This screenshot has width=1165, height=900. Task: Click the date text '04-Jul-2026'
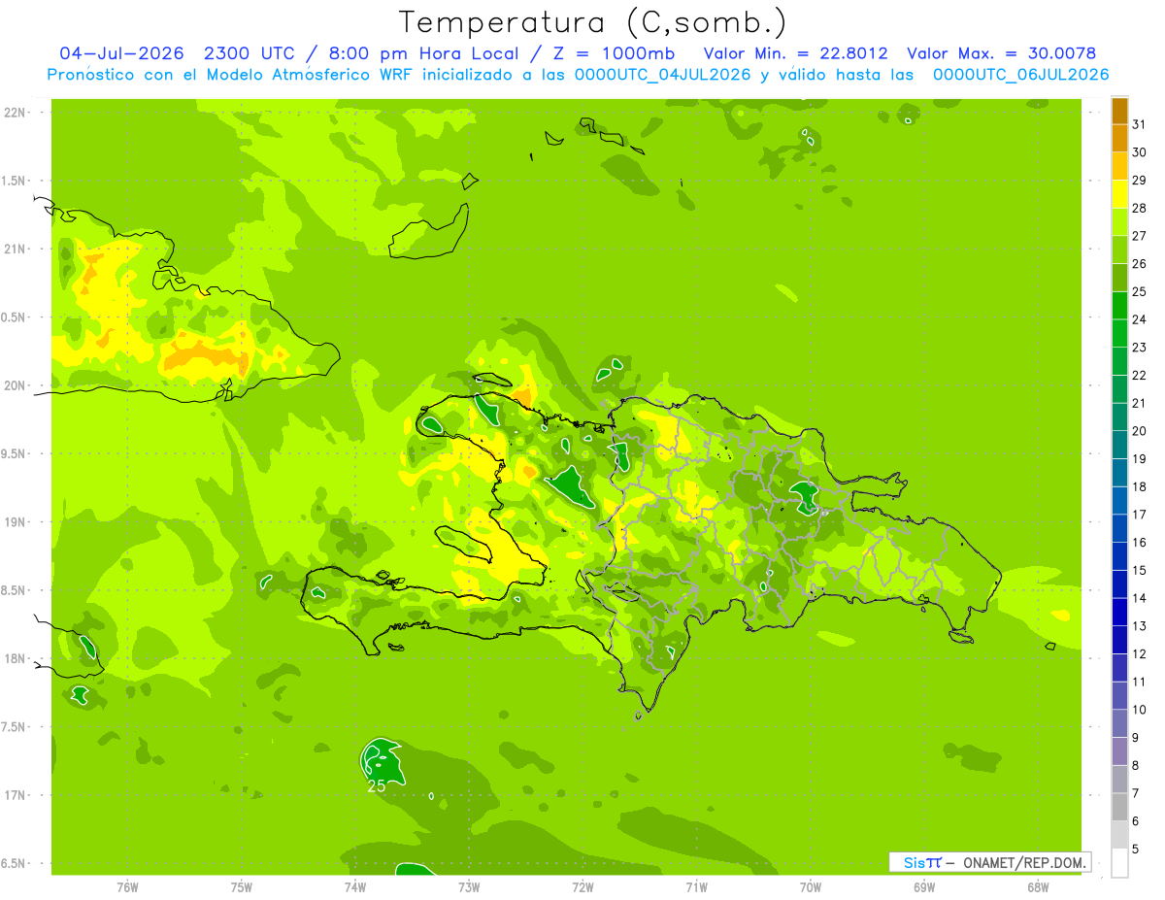[x=122, y=53]
